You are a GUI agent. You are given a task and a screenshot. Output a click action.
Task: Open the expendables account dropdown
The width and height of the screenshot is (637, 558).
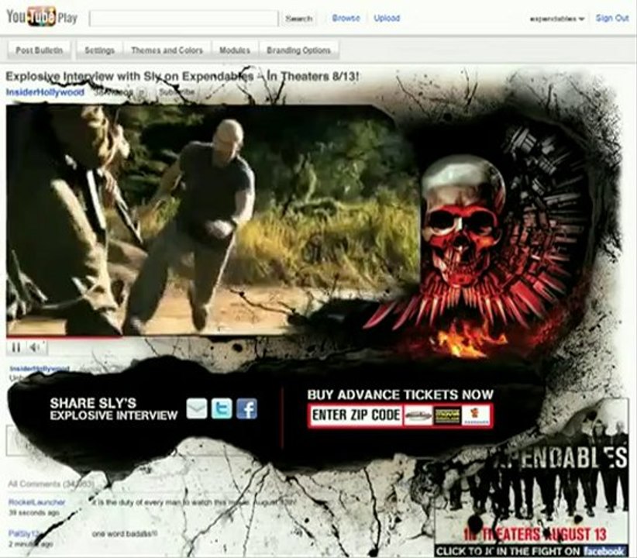(x=556, y=19)
